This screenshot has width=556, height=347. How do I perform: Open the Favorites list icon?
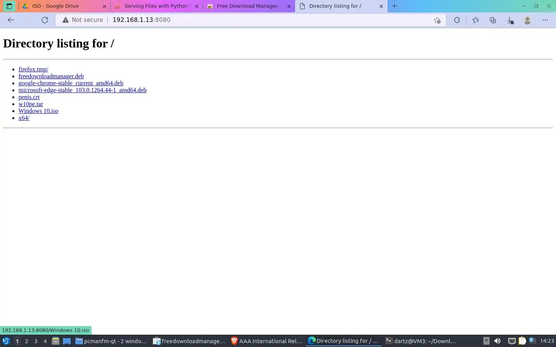475,20
